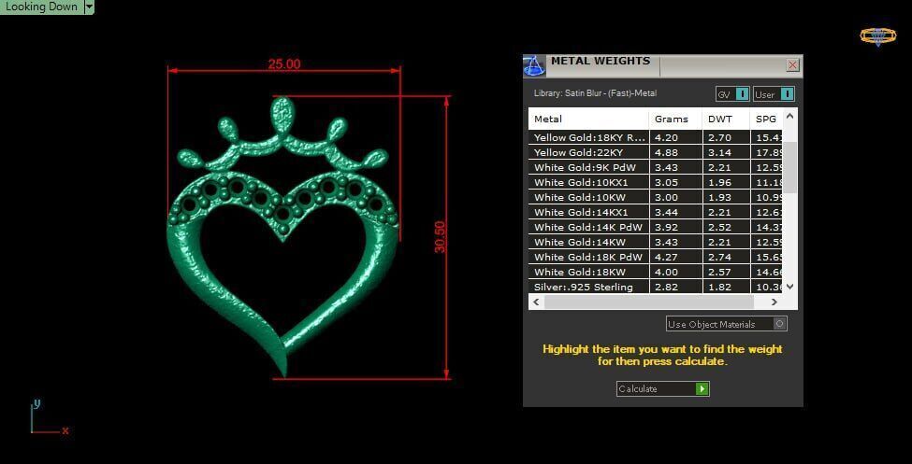Click the horizontal scrollbar thumb in metal list
This screenshot has height=464, width=912.
coord(648,302)
